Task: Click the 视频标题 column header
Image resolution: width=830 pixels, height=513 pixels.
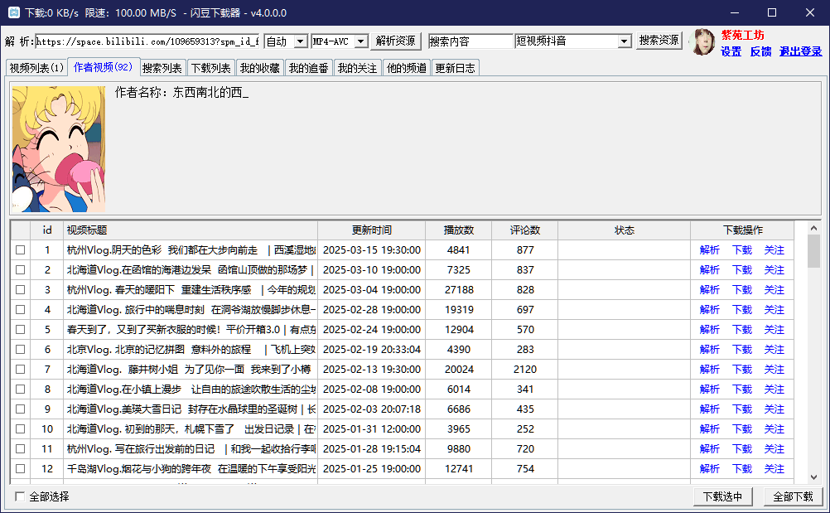Action: tap(191, 230)
